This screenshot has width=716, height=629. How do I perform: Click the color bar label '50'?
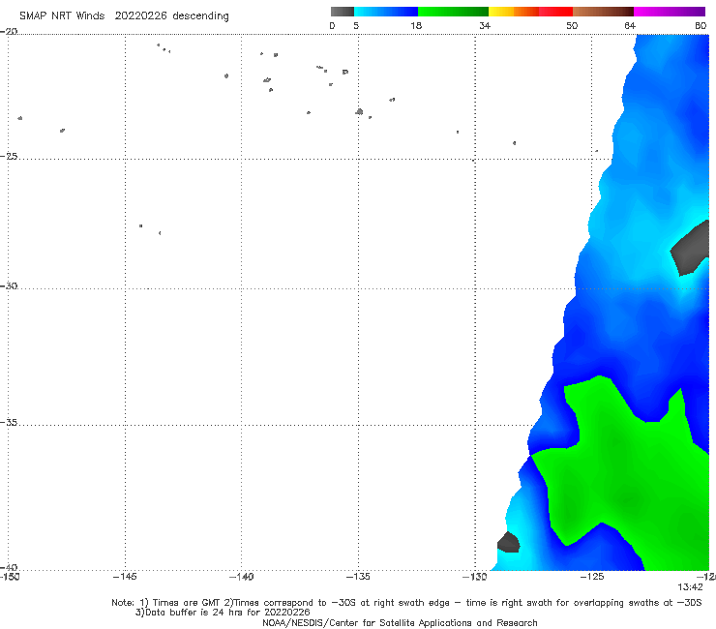click(x=572, y=25)
